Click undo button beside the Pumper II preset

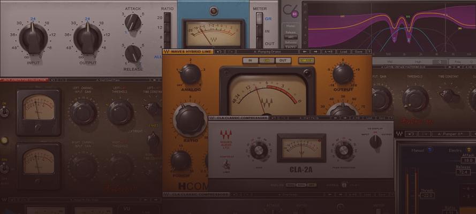(411, 134)
